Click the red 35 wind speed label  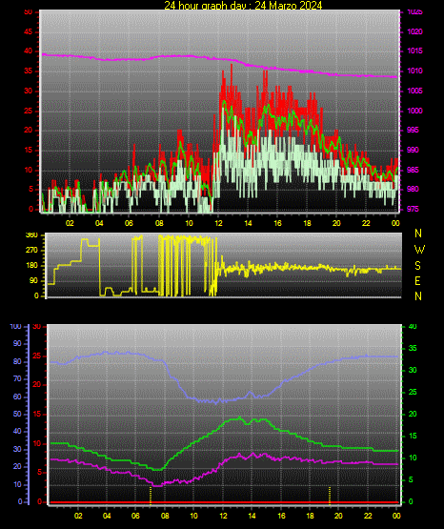pos(29,71)
